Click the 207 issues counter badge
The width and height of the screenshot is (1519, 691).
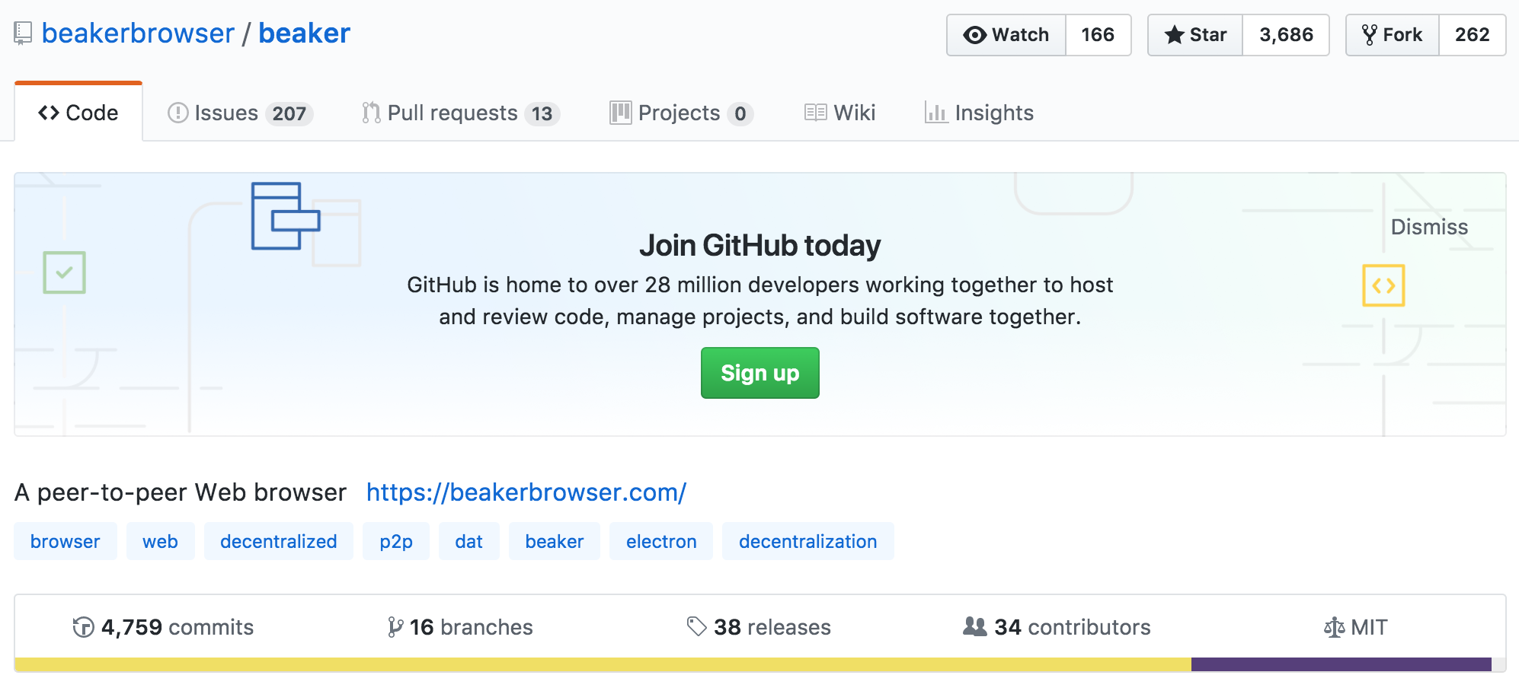tap(289, 113)
